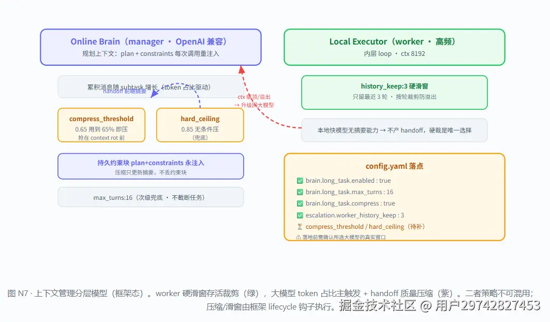Click the line '抢在 context rot 前'
The height and width of the screenshot is (322, 550).
(x=101, y=138)
